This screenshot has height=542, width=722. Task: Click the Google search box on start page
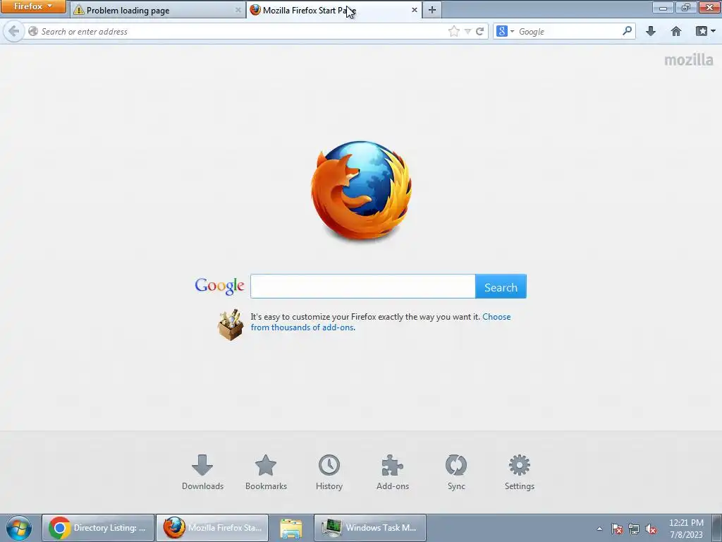363,287
